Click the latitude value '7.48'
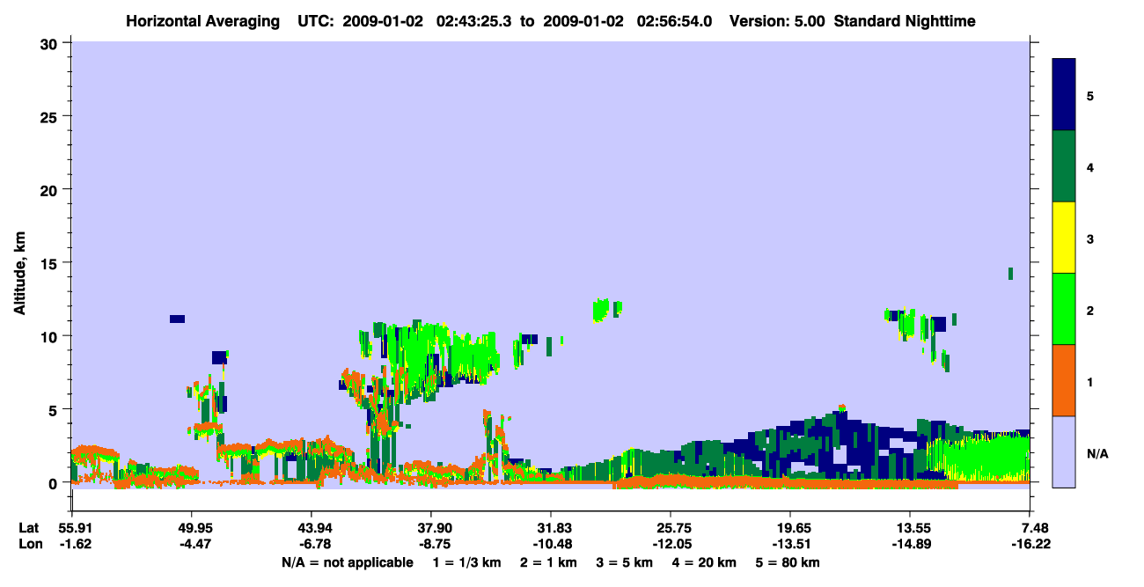Viewport: 1144px width, 587px height. coord(1033,528)
